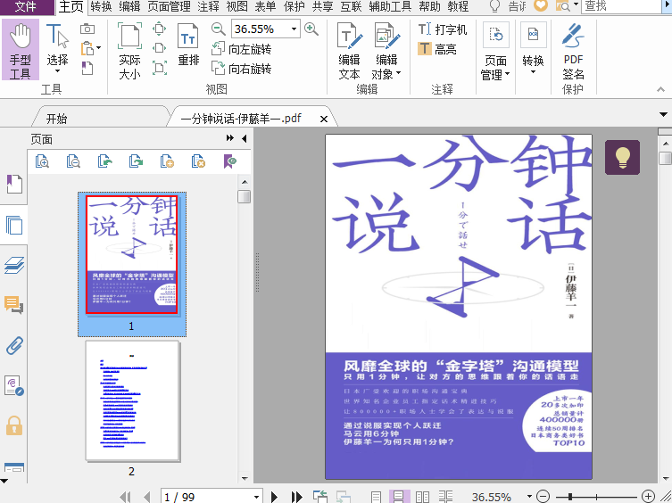This screenshot has width=672, height=503.
Task: Rotate view left (向左旋转)
Action: pos(242,49)
